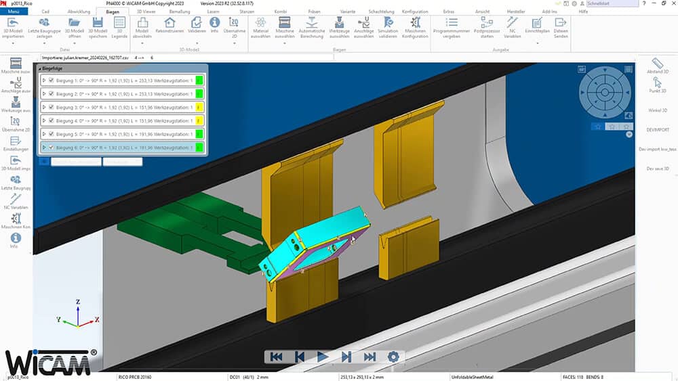Click the Modell abwickeln icon
This screenshot has height=381, width=678.
142,22
